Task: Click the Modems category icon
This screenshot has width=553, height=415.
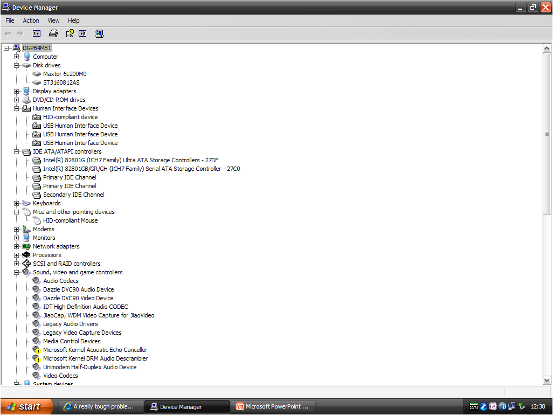Action: [26, 229]
